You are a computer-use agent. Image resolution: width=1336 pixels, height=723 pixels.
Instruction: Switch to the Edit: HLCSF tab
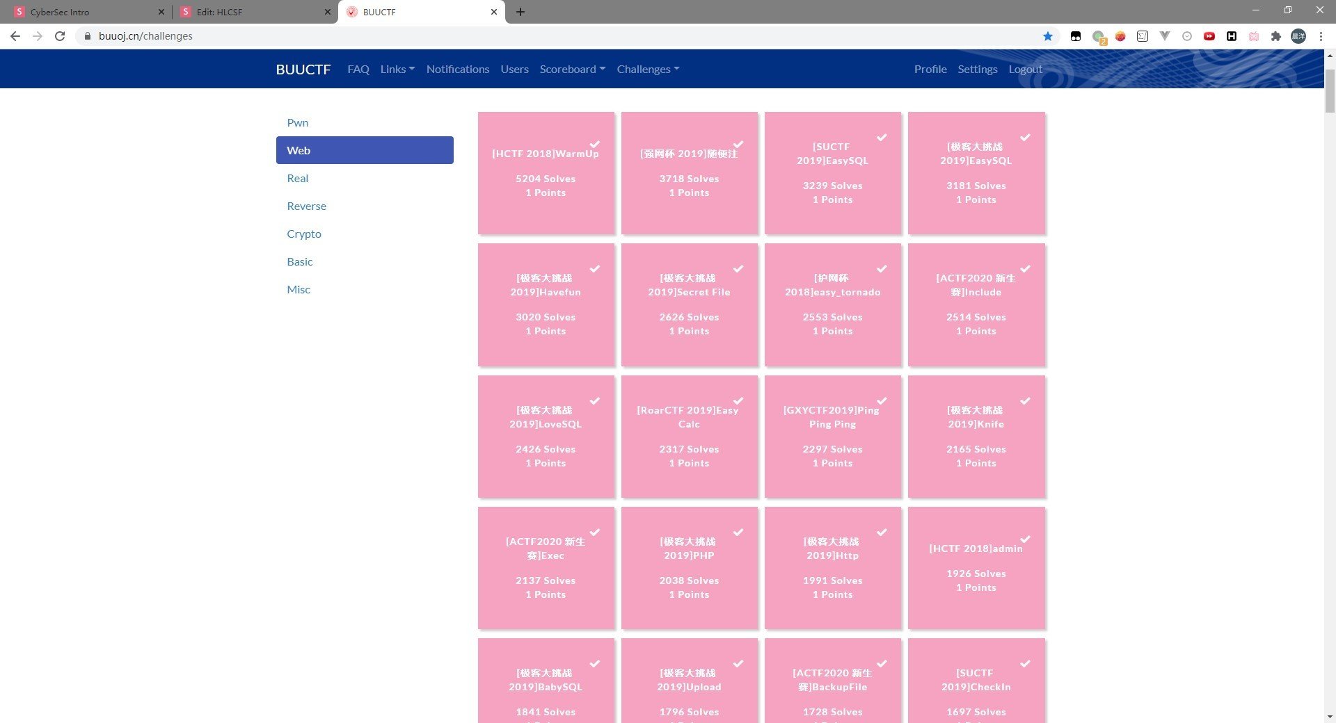pos(254,12)
